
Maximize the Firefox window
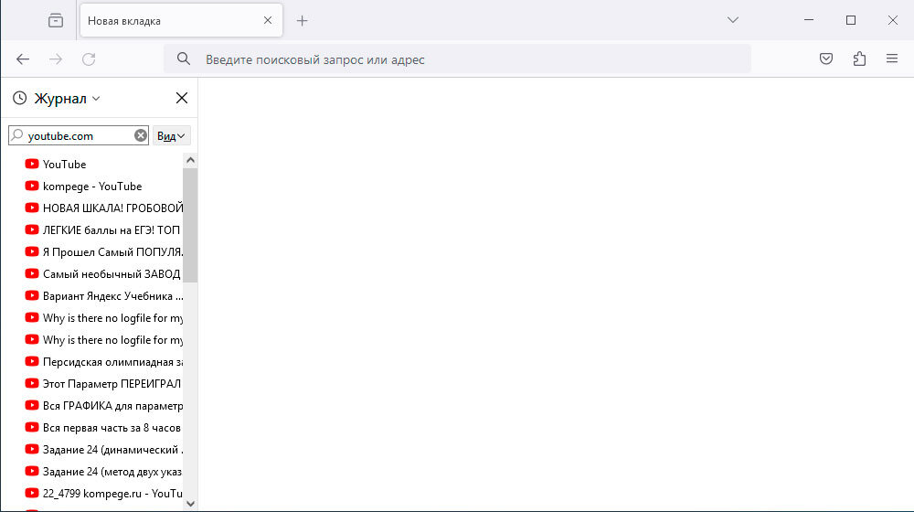[850, 20]
